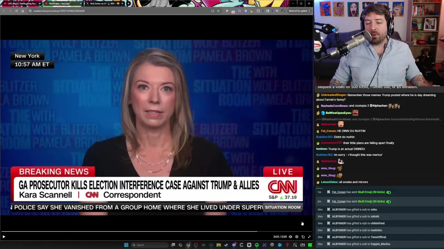The width and height of the screenshot is (444, 249).
Task: Click the CNN video frame
Action: coord(156,127)
